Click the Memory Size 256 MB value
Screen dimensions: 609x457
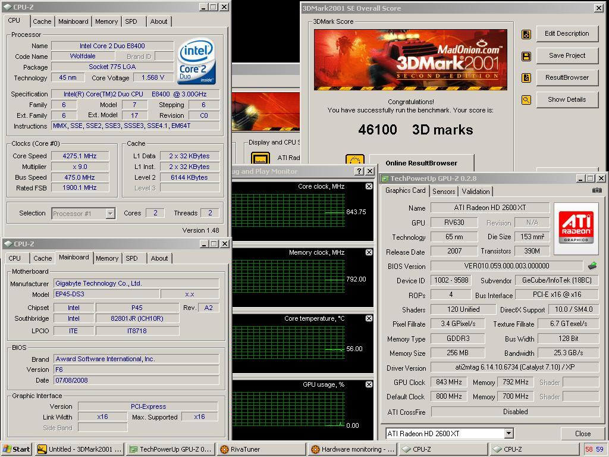point(457,353)
